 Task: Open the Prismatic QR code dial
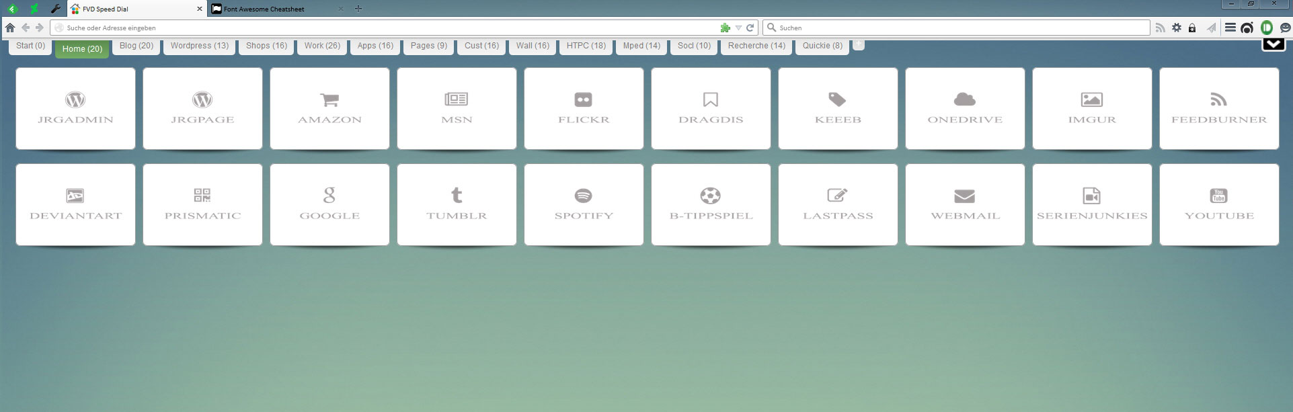tap(202, 204)
